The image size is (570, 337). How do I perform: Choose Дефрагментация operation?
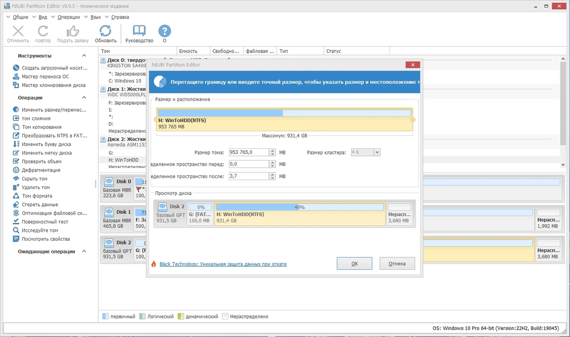pyautogui.click(x=37, y=170)
